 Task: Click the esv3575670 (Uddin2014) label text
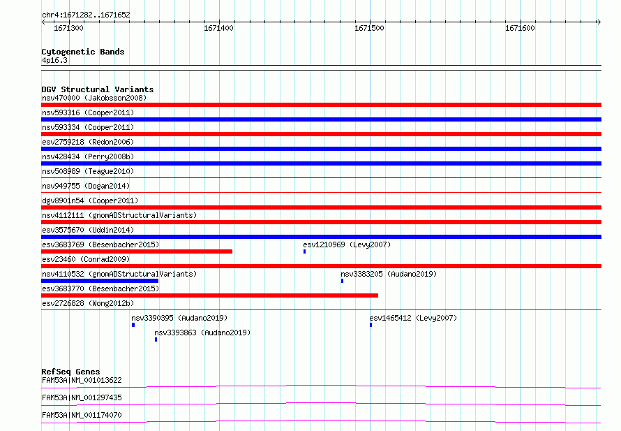(88, 230)
